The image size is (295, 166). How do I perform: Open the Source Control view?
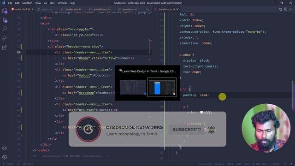click(5, 20)
